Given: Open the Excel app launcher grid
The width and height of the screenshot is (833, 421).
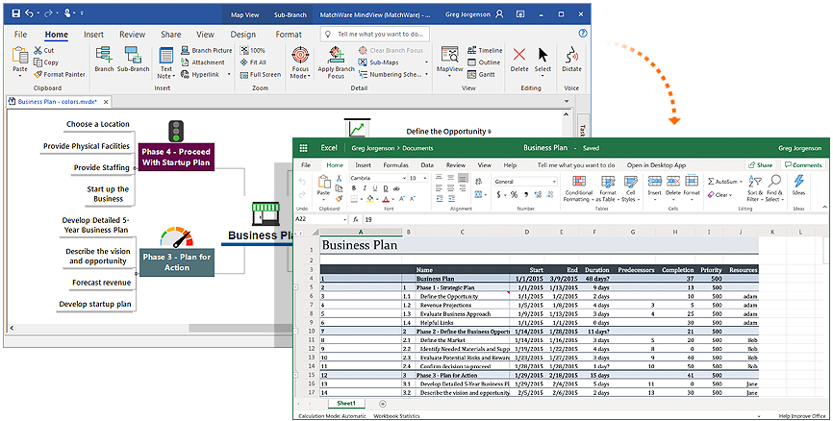Looking at the screenshot, I should point(304,148).
